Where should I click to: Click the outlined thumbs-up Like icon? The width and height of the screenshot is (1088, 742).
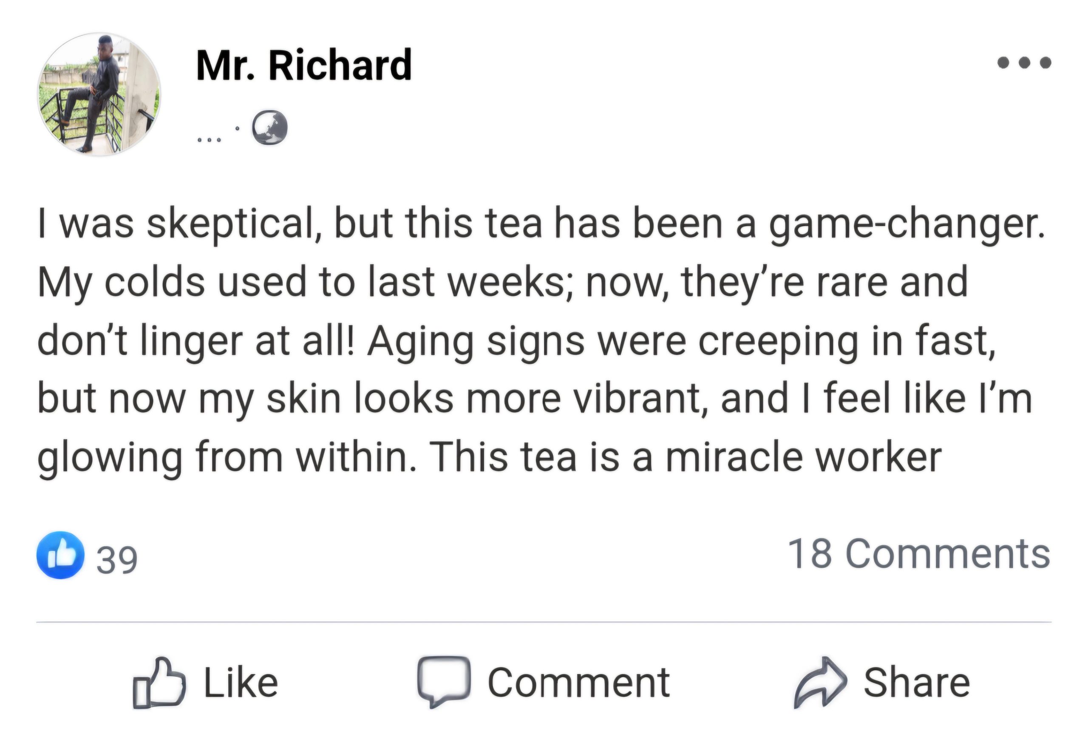pos(159,683)
